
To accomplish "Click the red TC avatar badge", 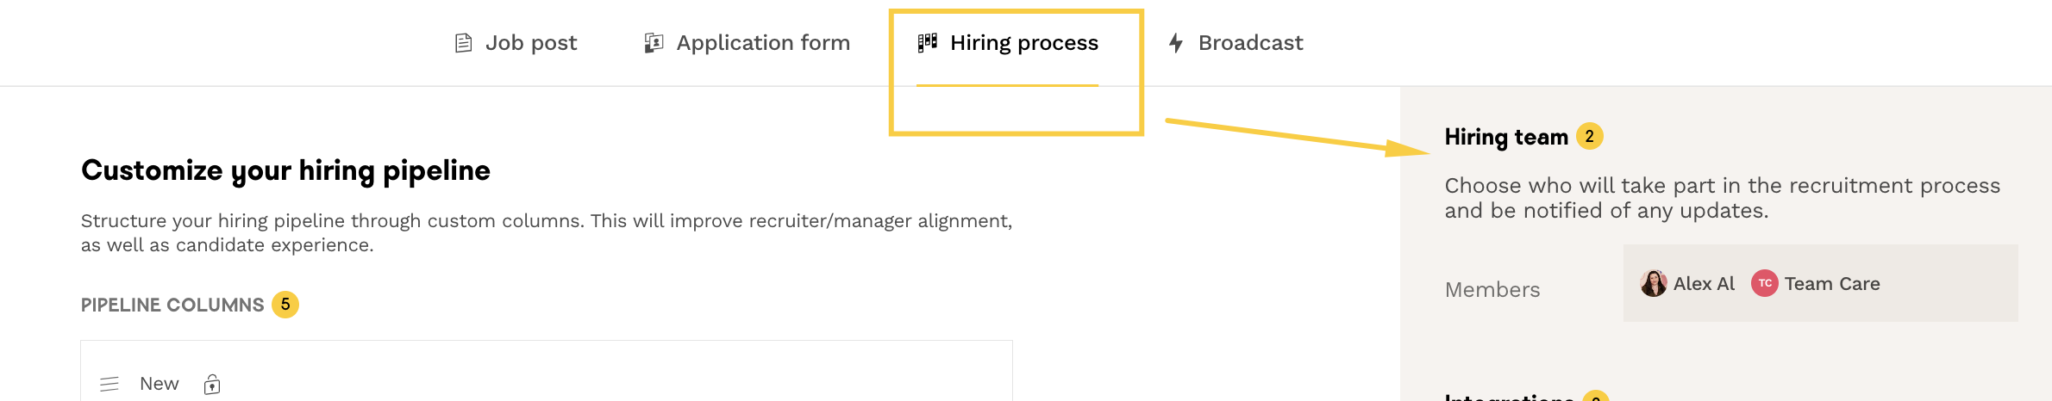I will click(1764, 283).
